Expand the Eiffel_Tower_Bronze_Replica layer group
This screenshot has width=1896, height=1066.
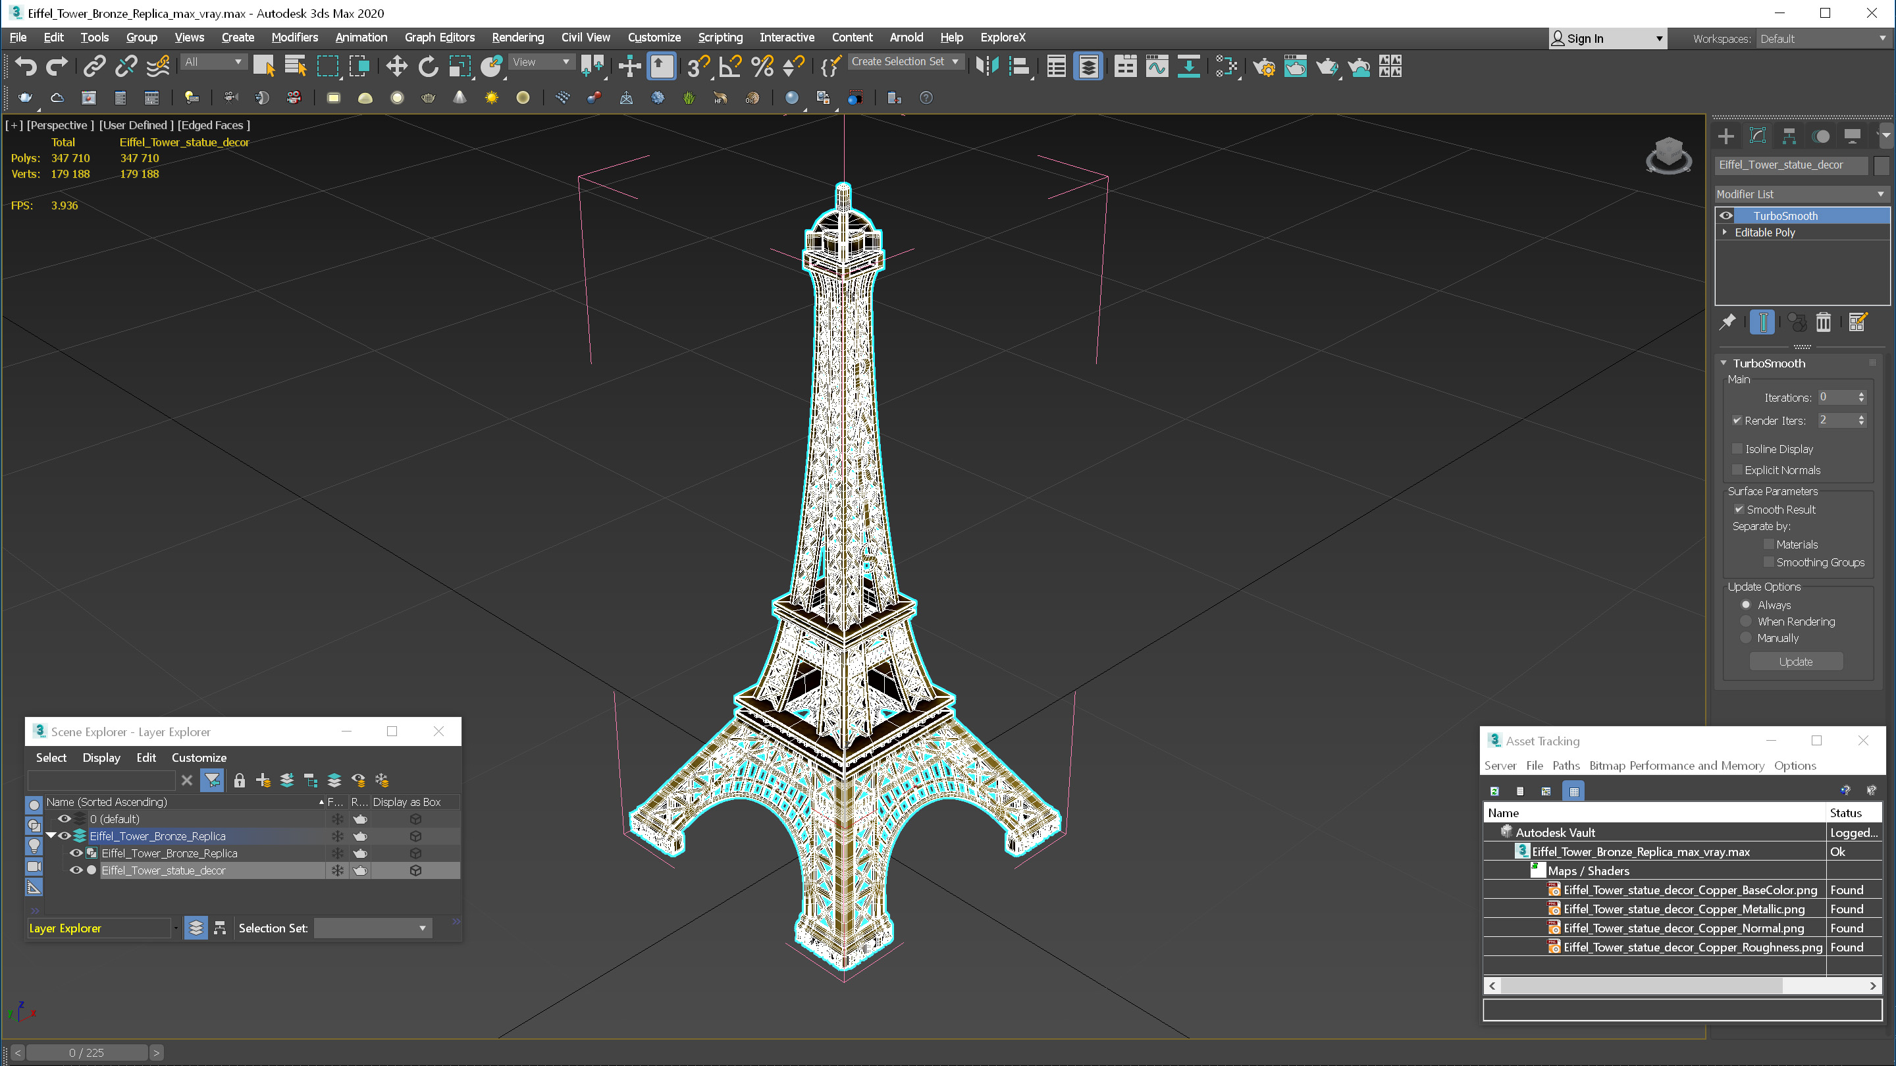(x=52, y=836)
